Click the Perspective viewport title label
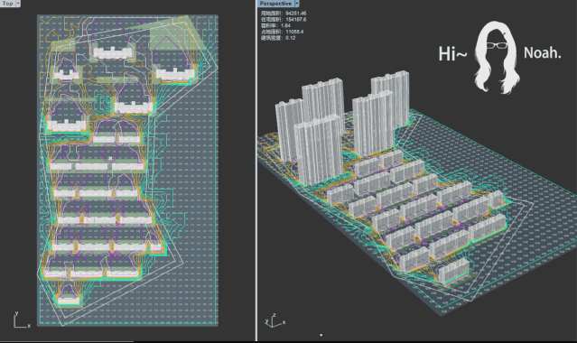The width and height of the screenshot is (577, 343). click(275, 3)
